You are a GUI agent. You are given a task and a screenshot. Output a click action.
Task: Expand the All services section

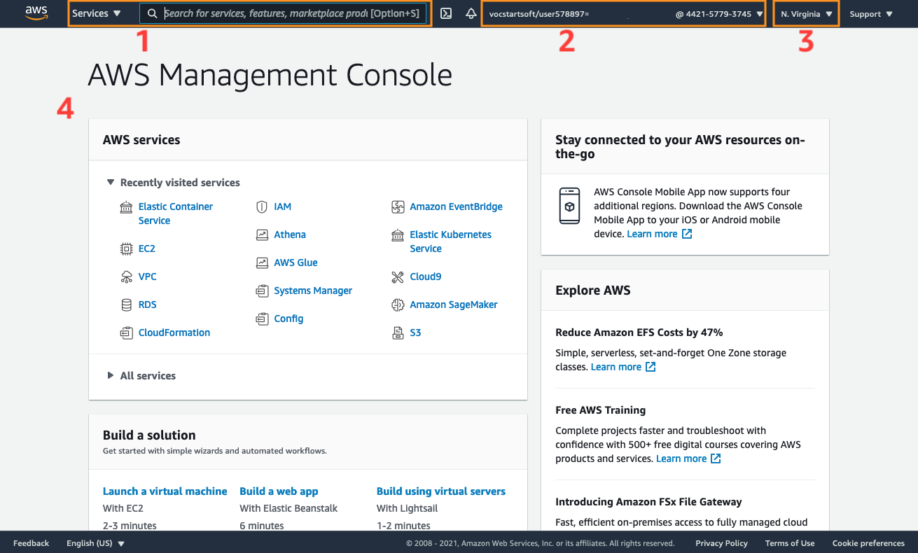[141, 376]
